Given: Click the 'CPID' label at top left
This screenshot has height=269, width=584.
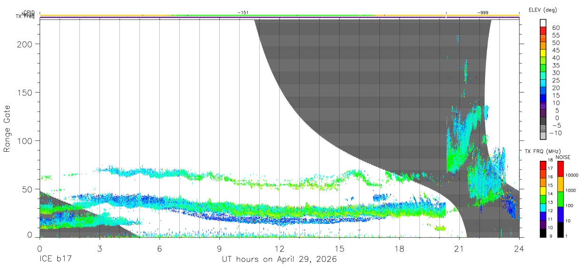Looking at the screenshot, I should click(29, 12).
